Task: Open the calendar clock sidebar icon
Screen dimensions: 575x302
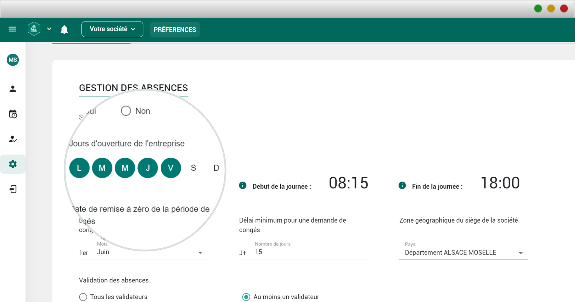Action: point(13,114)
